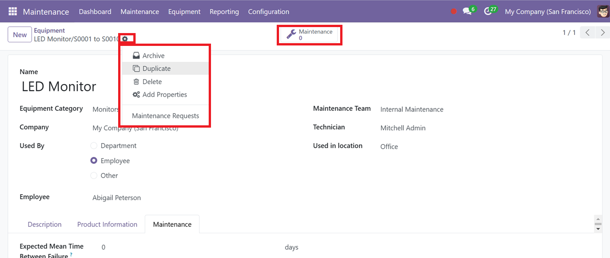The height and width of the screenshot is (258, 610).
Task: Open the My Company (San Francisco) switcher
Action: [548, 11]
